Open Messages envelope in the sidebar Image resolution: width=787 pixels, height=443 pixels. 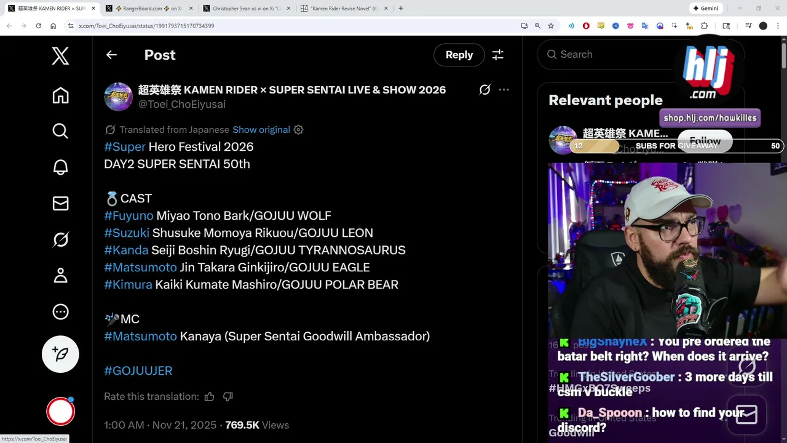click(60, 203)
